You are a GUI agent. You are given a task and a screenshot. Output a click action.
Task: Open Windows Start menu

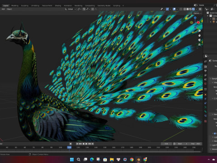pyautogui.click(x=72, y=159)
